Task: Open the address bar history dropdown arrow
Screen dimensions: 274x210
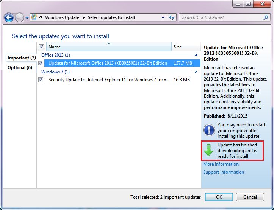Action: pos(163,18)
